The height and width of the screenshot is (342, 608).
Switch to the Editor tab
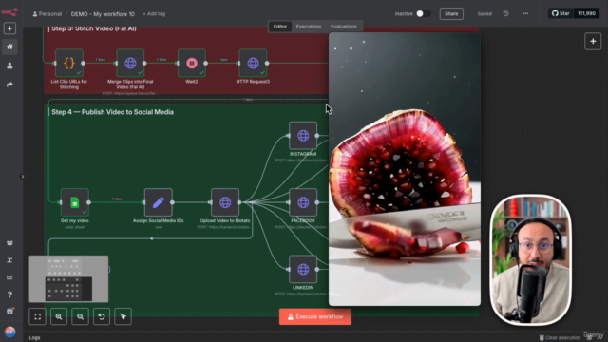pyautogui.click(x=280, y=27)
